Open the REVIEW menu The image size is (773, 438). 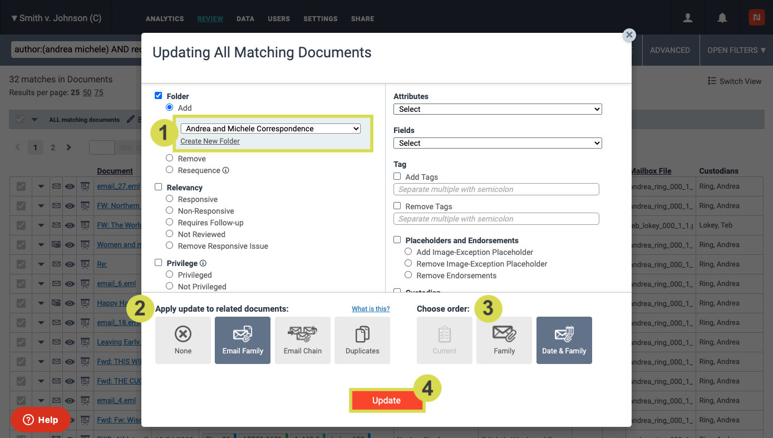210,19
